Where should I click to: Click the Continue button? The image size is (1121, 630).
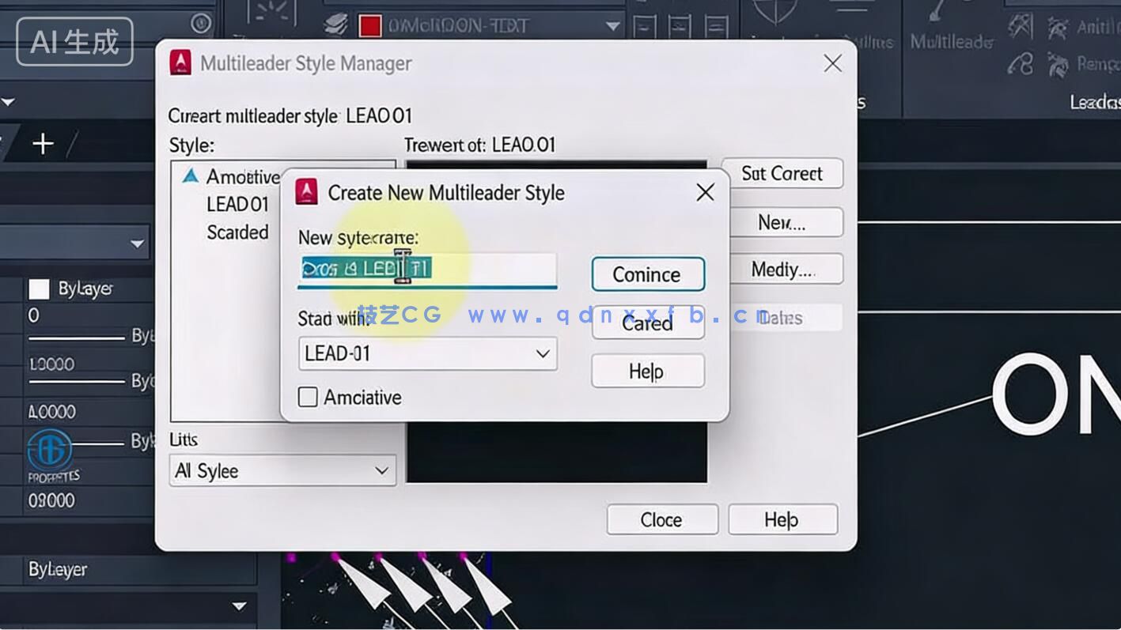pyautogui.click(x=647, y=274)
